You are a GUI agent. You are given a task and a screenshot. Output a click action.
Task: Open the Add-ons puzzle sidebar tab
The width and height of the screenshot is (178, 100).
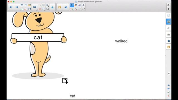point(169,41)
